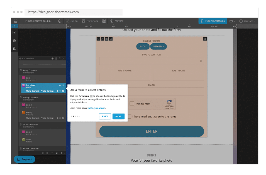Viewport: 266px width, 175px height.
Task: Delete the form using trash icon on canvas
Action: click(x=205, y=39)
